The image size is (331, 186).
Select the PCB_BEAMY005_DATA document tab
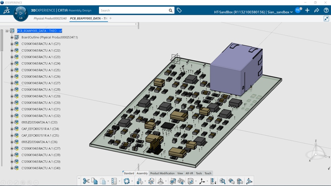[89, 18]
